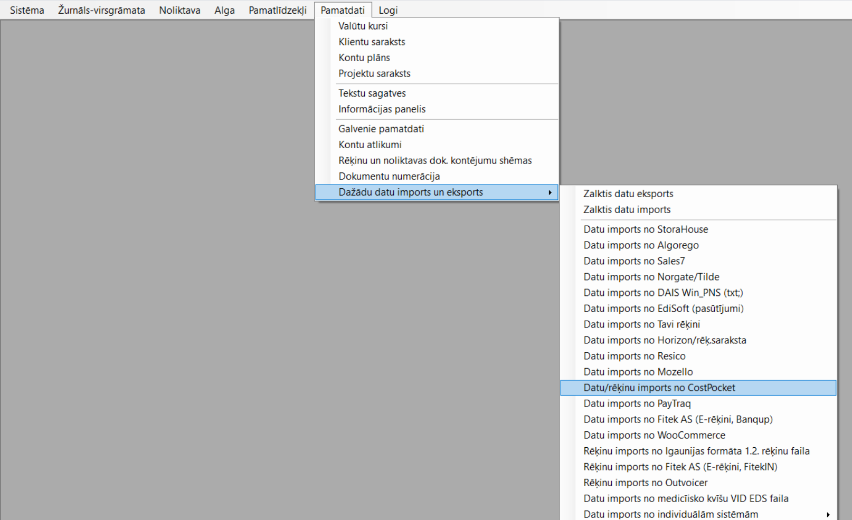Choose Projektu saraksts
Viewport: 852px width, 520px height.
[x=437, y=73]
